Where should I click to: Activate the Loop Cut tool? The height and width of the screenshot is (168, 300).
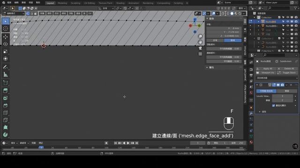[5, 112]
